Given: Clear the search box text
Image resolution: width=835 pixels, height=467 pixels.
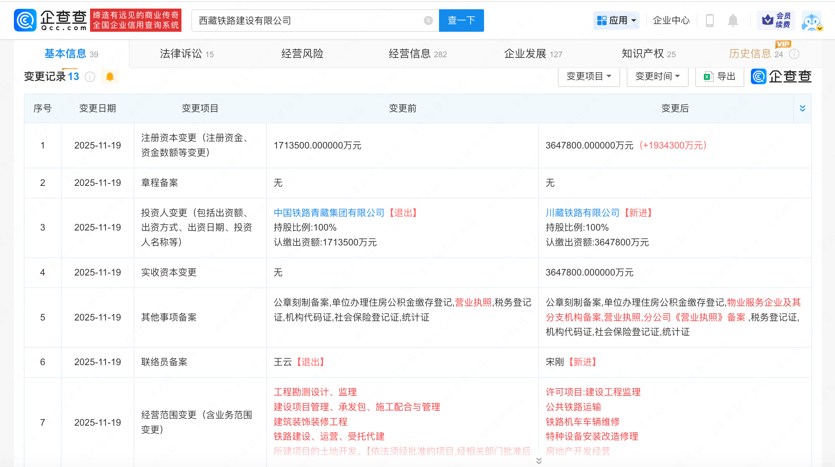Looking at the screenshot, I should (x=428, y=21).
